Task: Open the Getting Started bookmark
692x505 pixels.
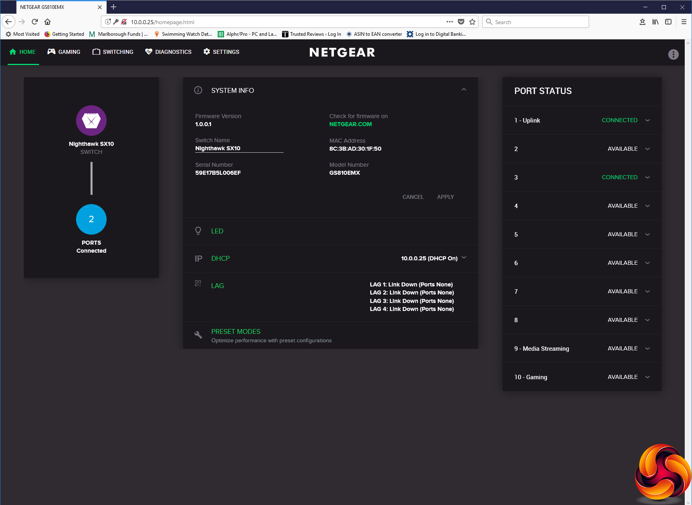Action: click(64, 34)
